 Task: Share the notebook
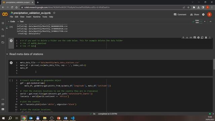click(195, 14)
